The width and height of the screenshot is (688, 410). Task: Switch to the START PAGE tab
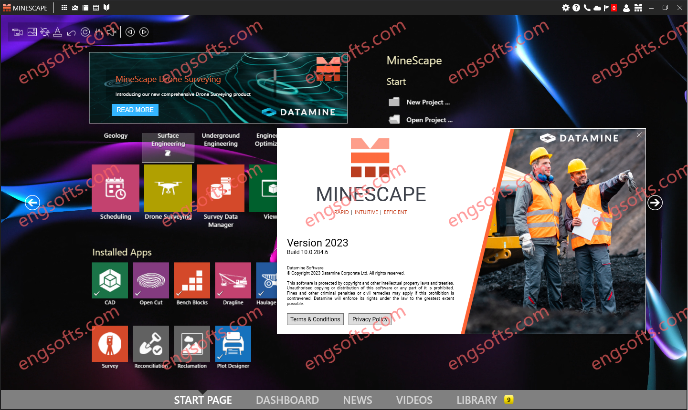point(203,400)
